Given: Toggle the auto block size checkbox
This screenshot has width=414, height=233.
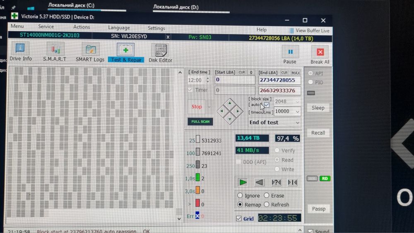Looking at the screenshot, I should (267, 105).
